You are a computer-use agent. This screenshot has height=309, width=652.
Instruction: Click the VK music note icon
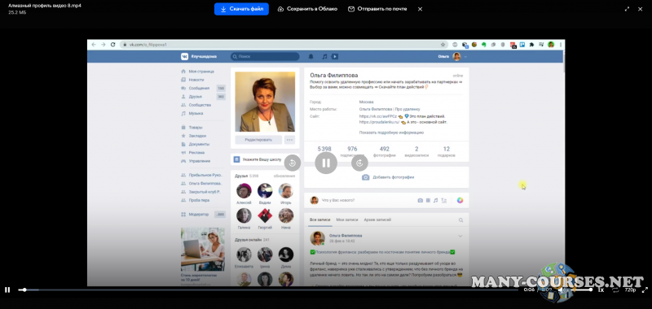point(324,57)
